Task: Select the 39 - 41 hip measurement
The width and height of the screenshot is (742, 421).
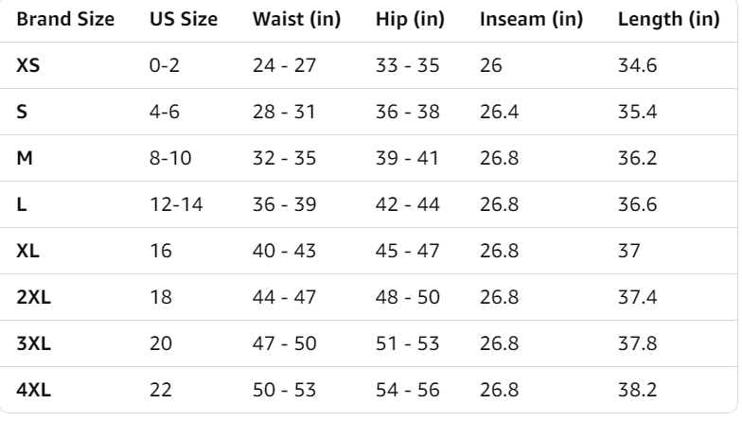Action: (x=400, y=156)
